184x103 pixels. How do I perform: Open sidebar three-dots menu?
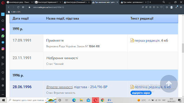point(3,94)
